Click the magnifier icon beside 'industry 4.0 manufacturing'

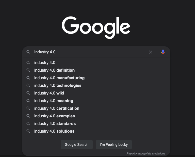pos(28,78)
